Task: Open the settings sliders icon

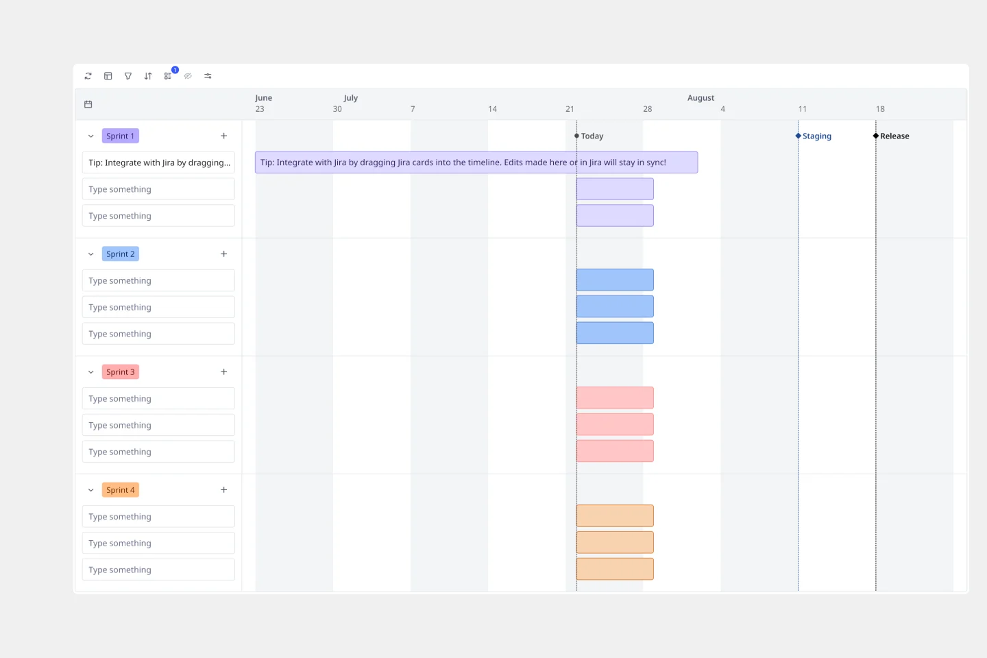Action: [208, 76]
